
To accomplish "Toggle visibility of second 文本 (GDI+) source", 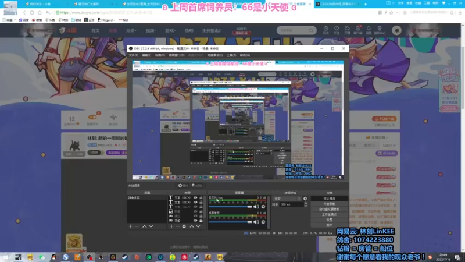I will (x=195, y=202).
